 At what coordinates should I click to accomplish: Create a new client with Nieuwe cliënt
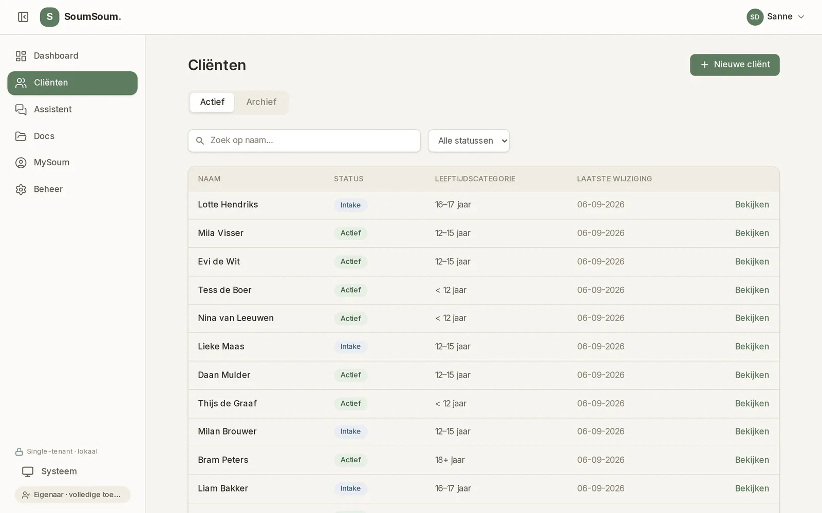[x=735, y=65]
